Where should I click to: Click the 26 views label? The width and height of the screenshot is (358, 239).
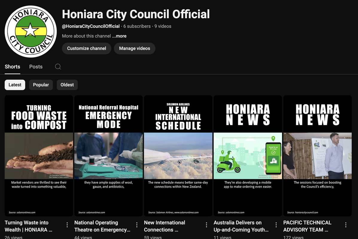(x=13, y=237)
